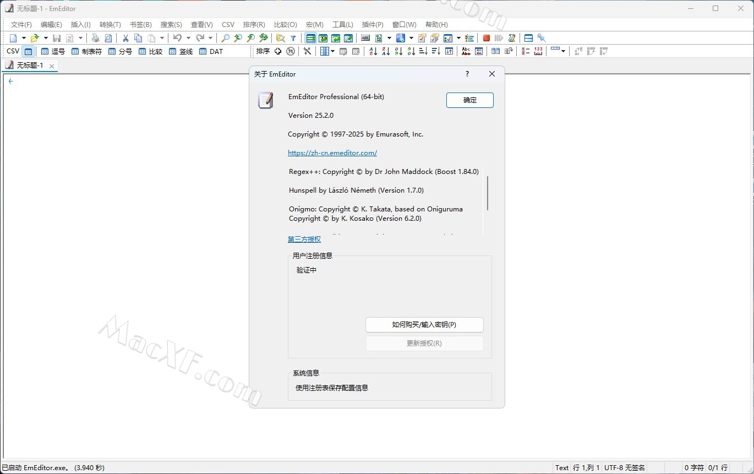
Task: Click EmEditor icon in About dialog
Action: [x=265, y=100]
